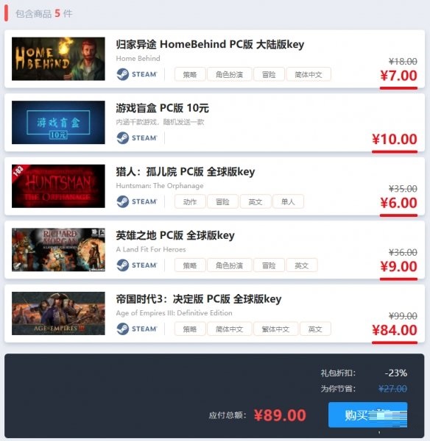Screen dimensions: 430x441
Task: Click the blue 购买 purchase button
Action: tap(367, 415)
